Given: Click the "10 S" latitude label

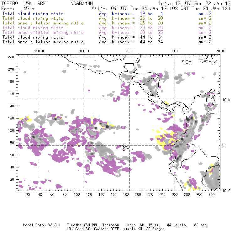Looking at the screenshot, I should 226,191.
